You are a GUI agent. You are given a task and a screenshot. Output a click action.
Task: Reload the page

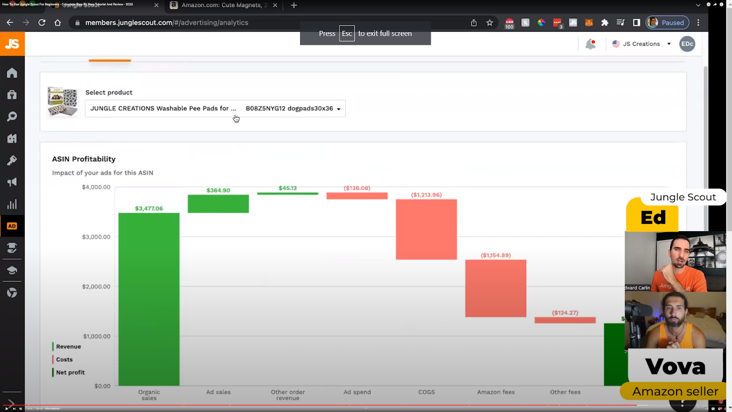(x=42, y=22)
